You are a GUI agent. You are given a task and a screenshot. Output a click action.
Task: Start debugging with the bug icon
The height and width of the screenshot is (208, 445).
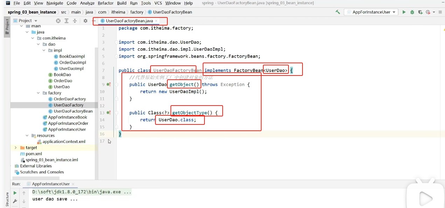(412, 12)
